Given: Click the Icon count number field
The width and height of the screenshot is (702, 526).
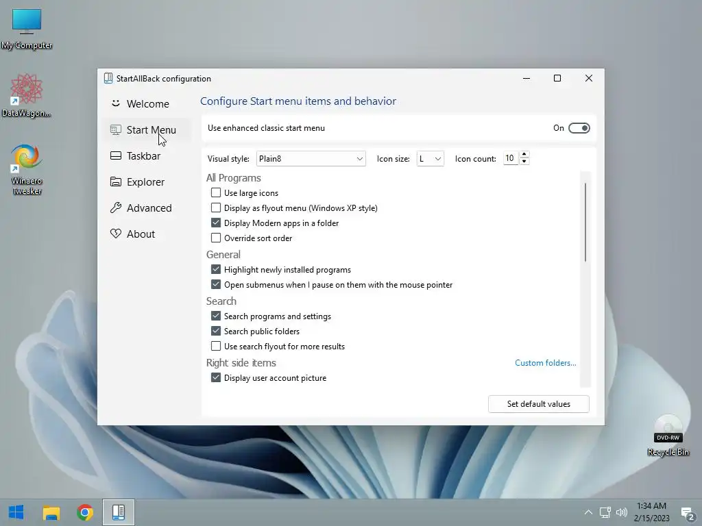Looking at the screenshot, I should [510, 158].
